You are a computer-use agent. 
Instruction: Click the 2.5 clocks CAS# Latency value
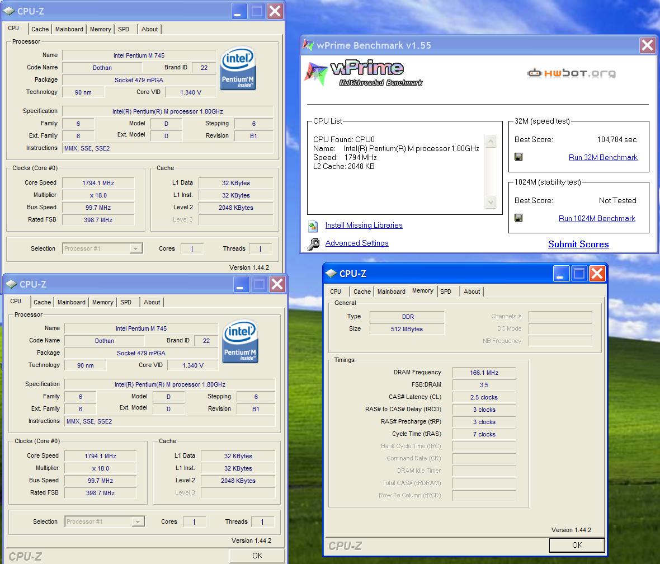point(484,397)
